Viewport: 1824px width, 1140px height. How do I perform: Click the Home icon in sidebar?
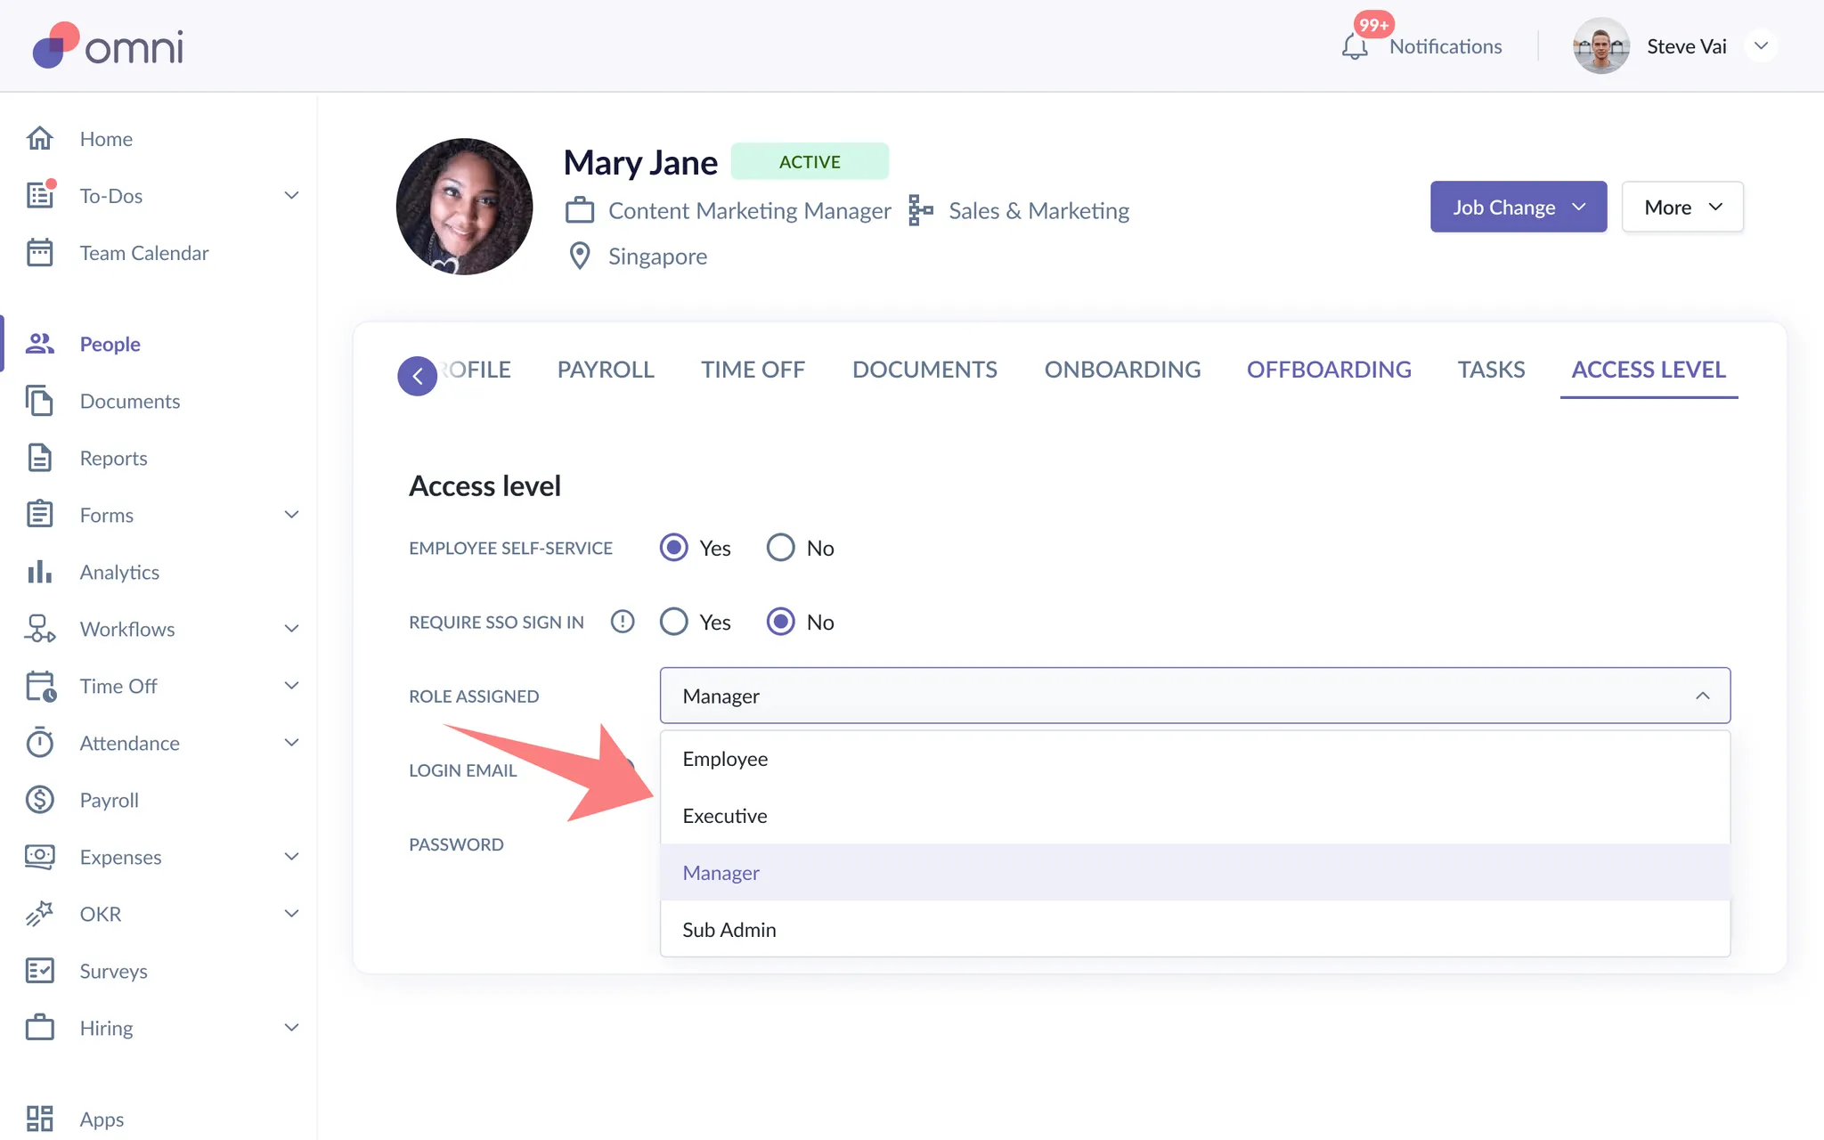pyautogui.click(x=40, y=139)
